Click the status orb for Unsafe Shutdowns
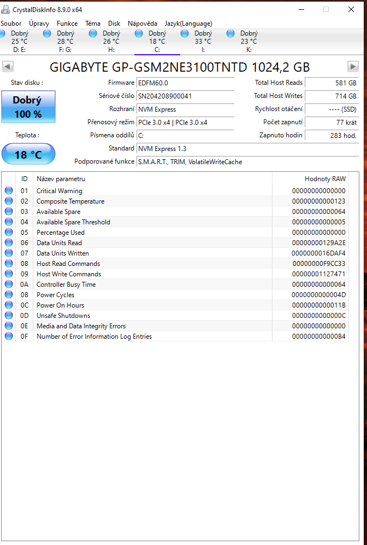The image size is (367, 545). [x=9, y=316]
